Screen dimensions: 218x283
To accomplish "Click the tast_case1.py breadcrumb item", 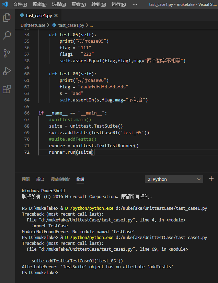I will 71,25.
